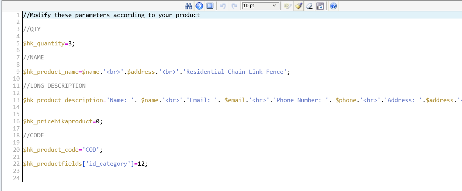Click the eraser reset-highlight icon
Viewport: 462px width, 191px height.
[309, 6]
